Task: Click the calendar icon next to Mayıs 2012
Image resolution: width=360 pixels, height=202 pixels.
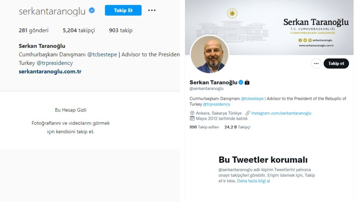Action: click(x=192, y=118)
